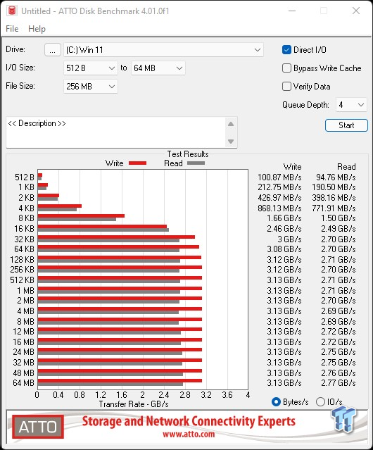Click the red Write legend swatch
Screen dimensions: 373x450
[138, 163]
